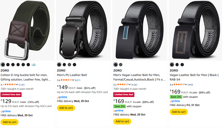Choose the gray swatch on the Formal/Casual Autolock belt
Viewport: 222px width, 129px height.
point(121,64)
